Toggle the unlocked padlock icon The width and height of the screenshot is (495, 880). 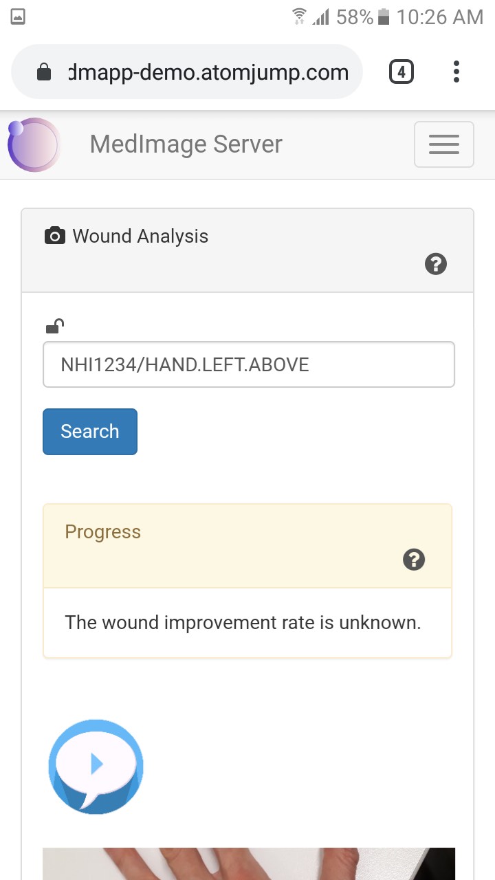click(x=55, y=326)
